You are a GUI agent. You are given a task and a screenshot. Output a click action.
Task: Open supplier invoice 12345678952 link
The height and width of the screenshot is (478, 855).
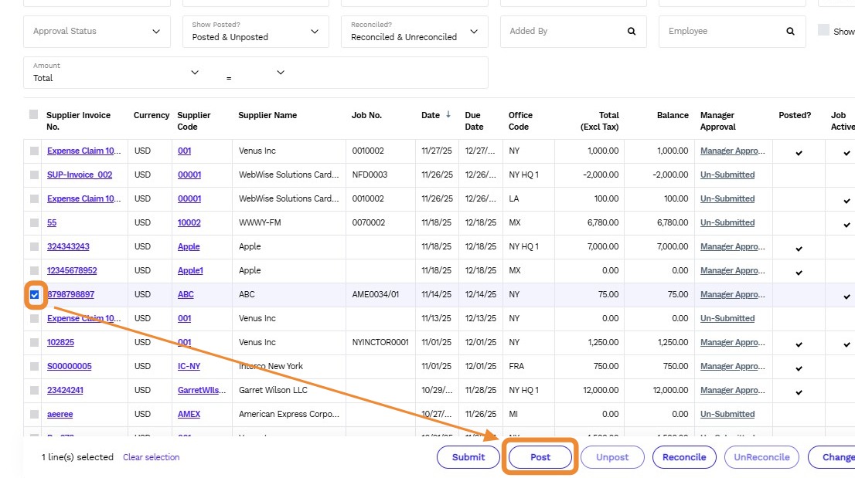pos(72,270)
